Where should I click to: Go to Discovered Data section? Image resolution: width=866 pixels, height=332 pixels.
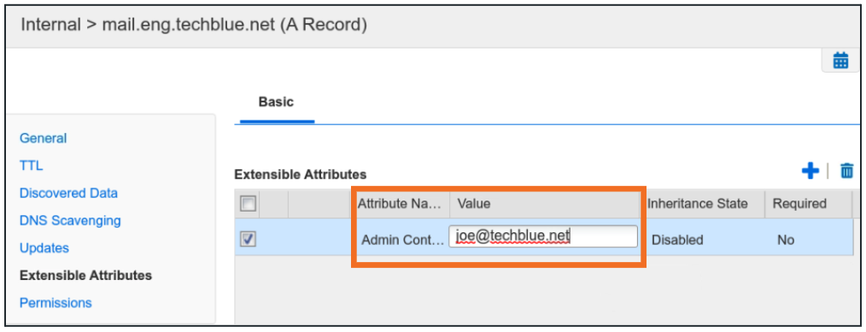click(x=68, y=193)
